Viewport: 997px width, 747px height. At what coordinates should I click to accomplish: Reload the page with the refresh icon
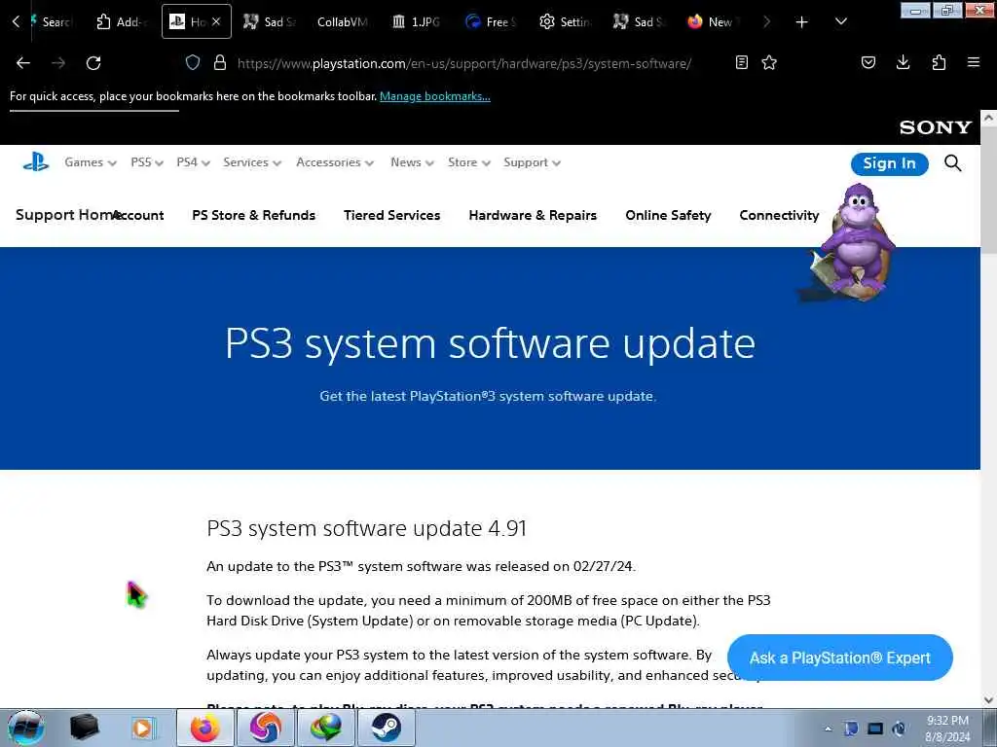click(x=93, y=63)
